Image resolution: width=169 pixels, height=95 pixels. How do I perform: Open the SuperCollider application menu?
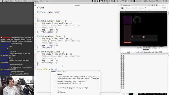click(9, 1)
